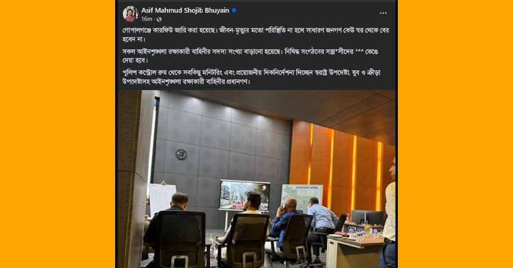This screenshot has width=513, height=268.
Task: Open the control room photo
Action: click(x=256, y=179)
